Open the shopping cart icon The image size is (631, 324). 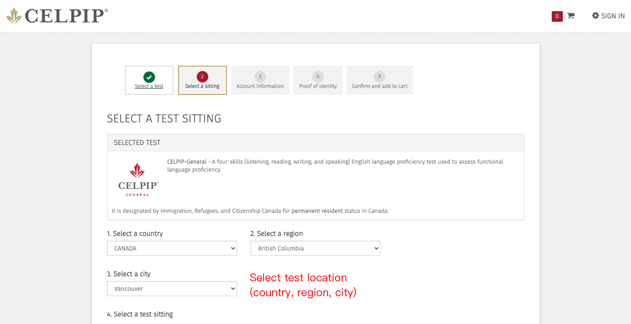571,16
